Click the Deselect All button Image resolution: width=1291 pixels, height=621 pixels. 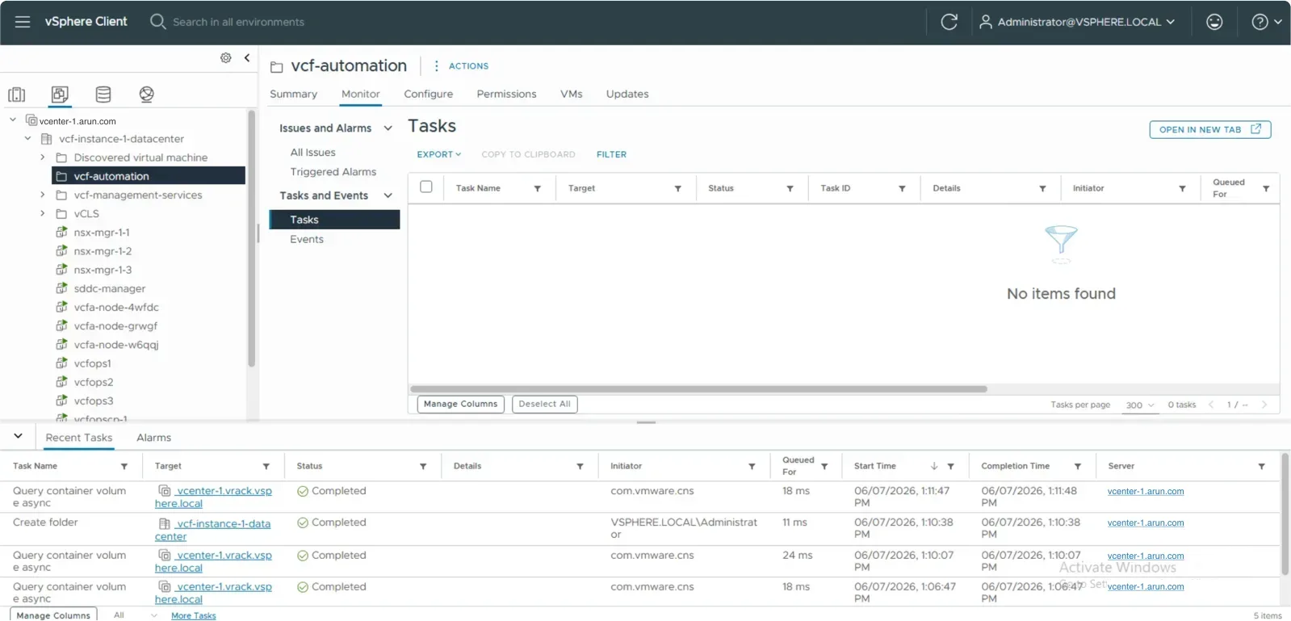[545, 404]
